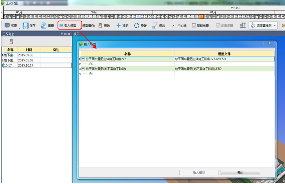Viewport: 285px width, 184px height.
Task: Select the row dated 2015.05.03
Action: 37,60
